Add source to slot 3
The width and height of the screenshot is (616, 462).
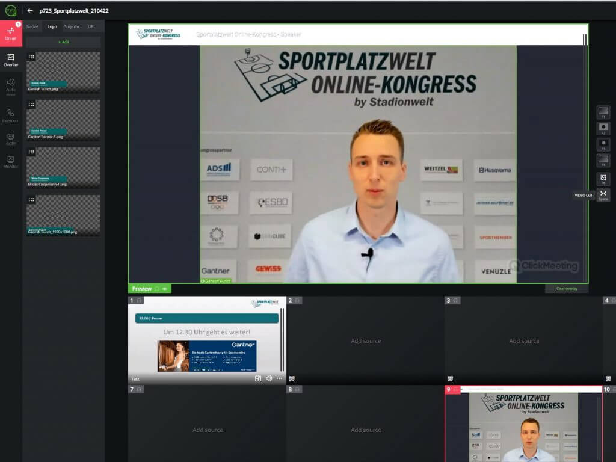click(x=524, y=341)
